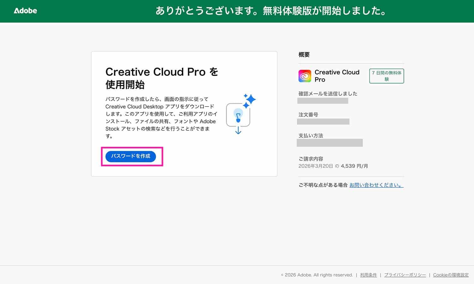
Task: Click the masked 支払い方法 field
Action: click(x=329, y=143)
